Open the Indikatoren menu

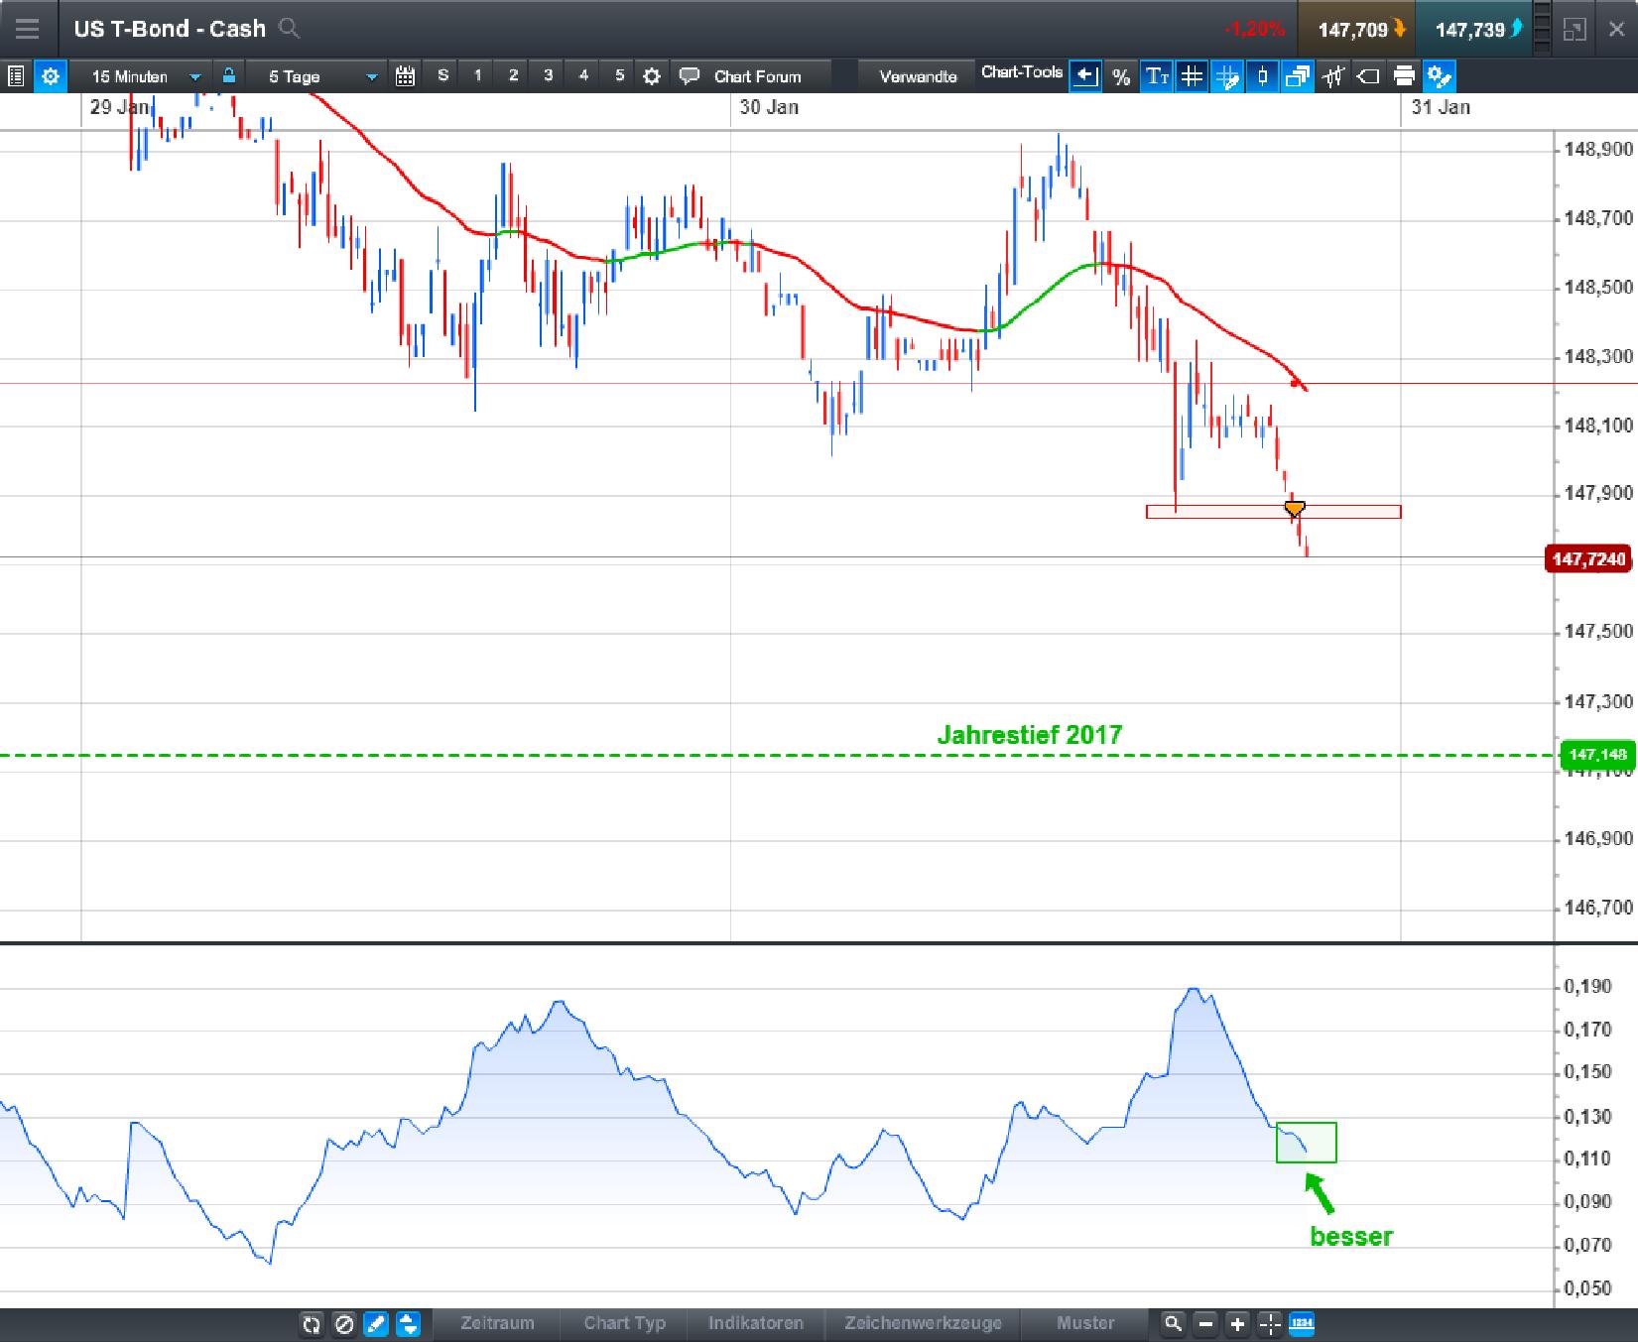pos(755,1323)
